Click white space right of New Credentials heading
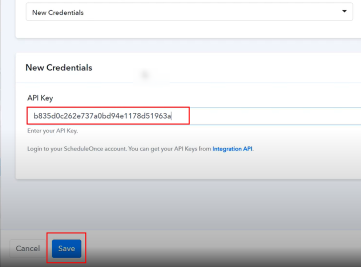The height and width of the screenshot is (267, 361). pyautogui.click(x=224, y=68)
